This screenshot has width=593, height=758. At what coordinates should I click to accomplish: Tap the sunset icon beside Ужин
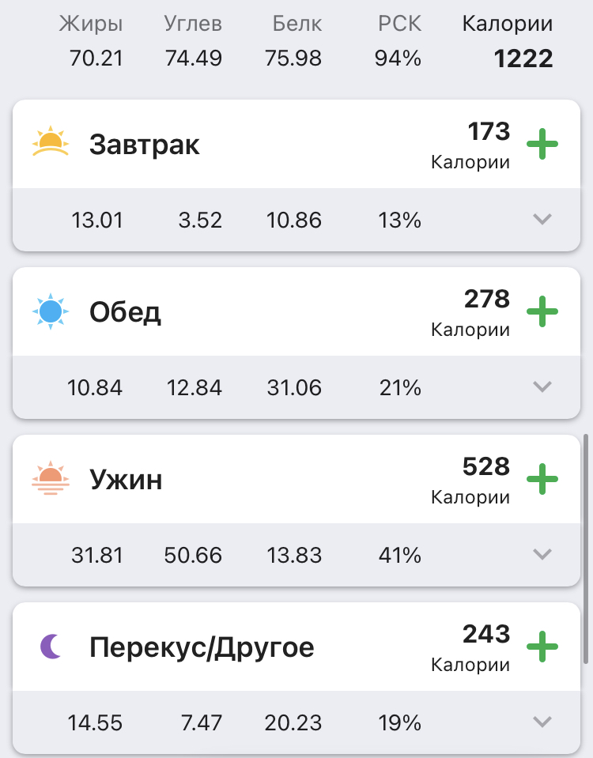click(x=51, y=478)
